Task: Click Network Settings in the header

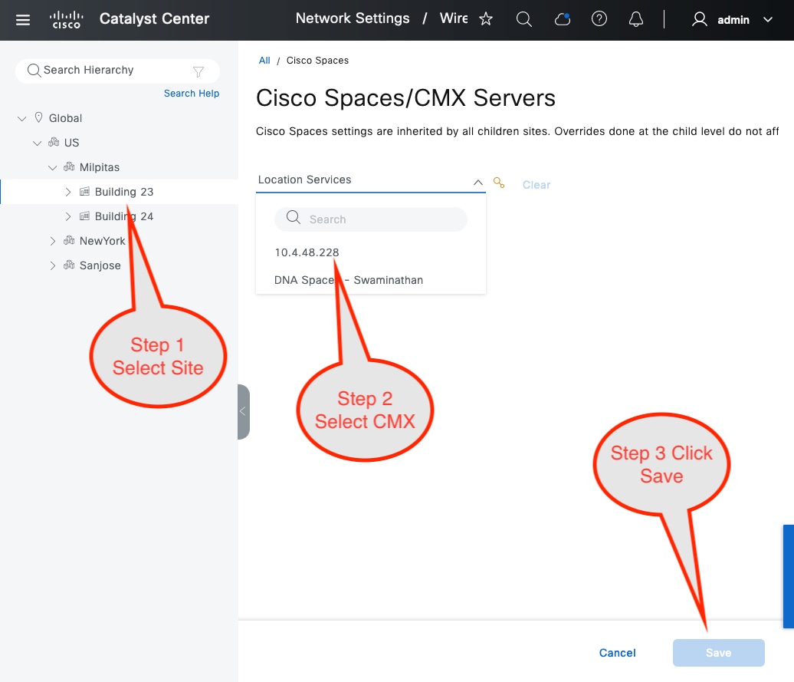Action: (353, 18)
